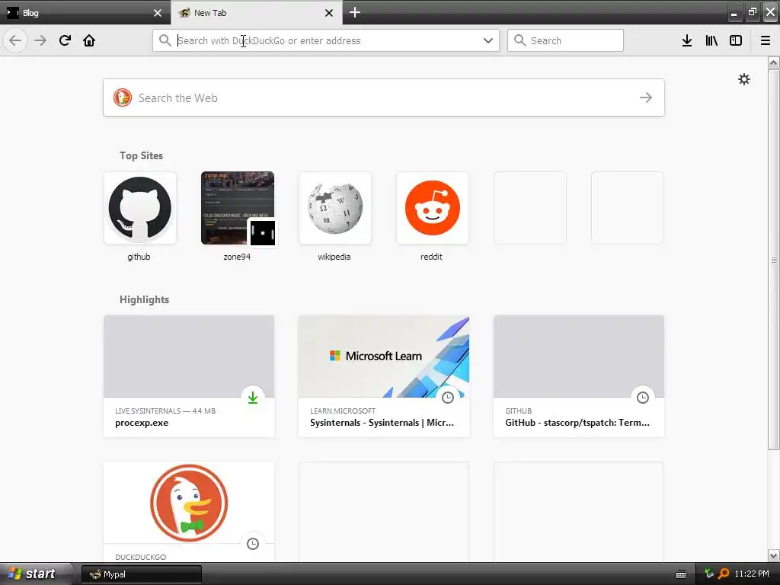
Task: Open the zone94 top site tile
Action: click(238, 208)
